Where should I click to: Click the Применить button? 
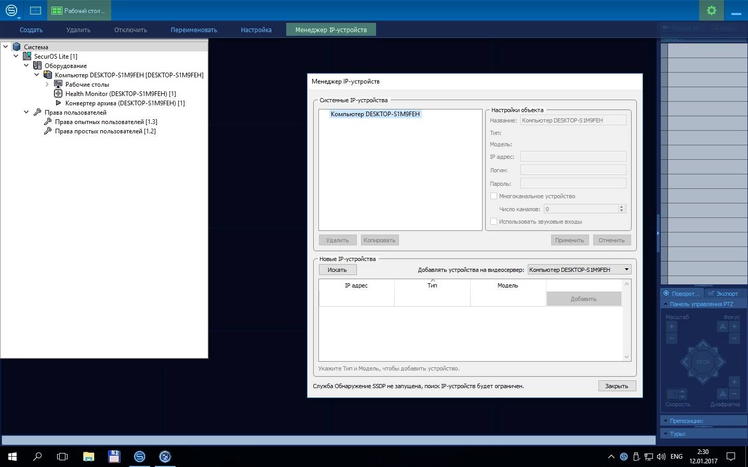click(x=569, y=240)
